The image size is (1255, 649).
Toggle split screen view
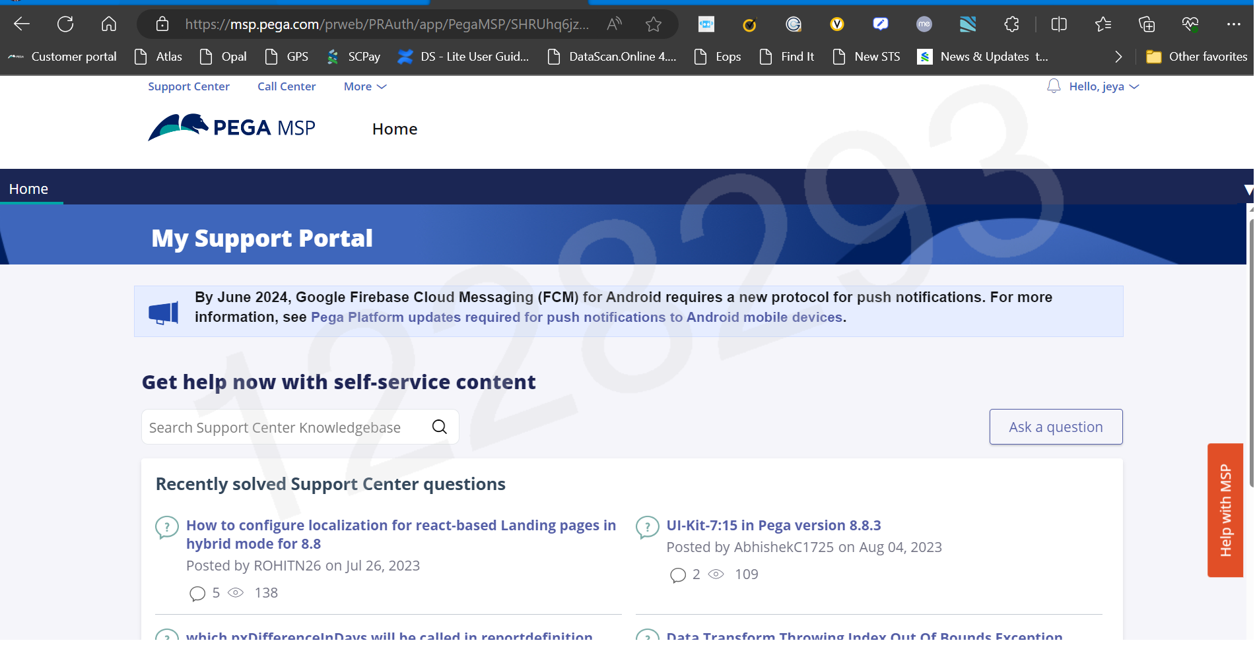[x=1059, y=24]
